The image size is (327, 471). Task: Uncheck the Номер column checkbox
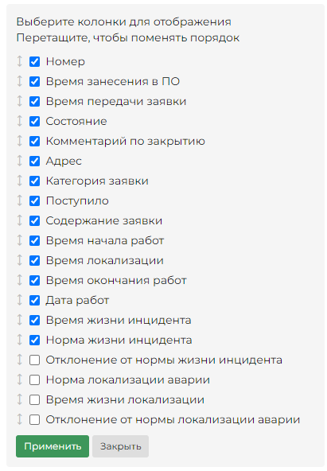pyautogui.click(x=34, y=61)
